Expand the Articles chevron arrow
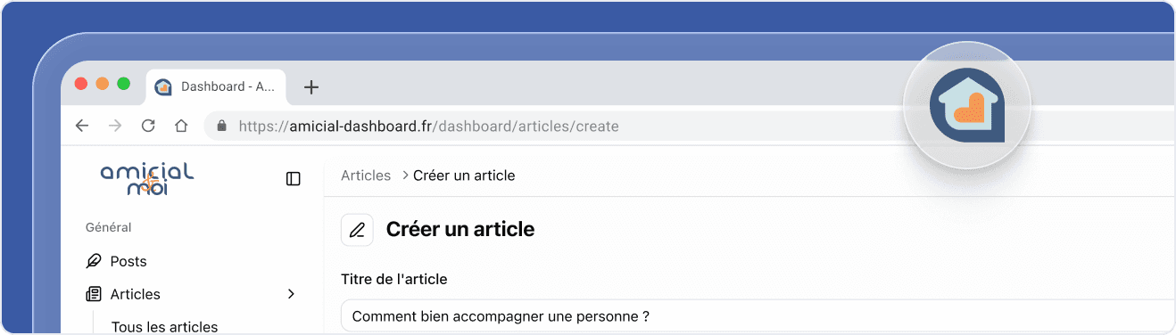This screenshot has height=335, width=1176. (x=291, y=294)
